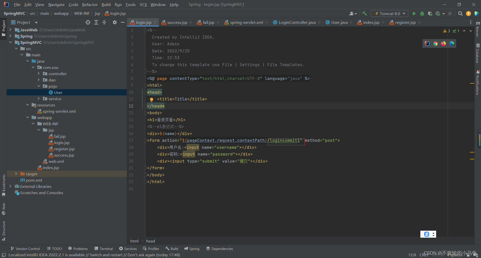Open Structure side tool window
The width and height of the screenshot is (481, 258).
(4, 231)
